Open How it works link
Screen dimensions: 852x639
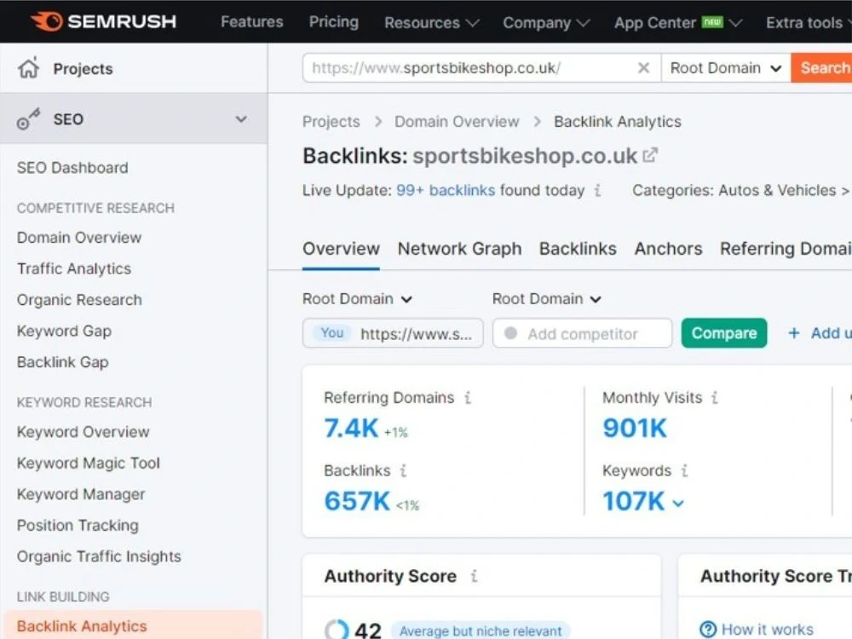point(768,630)
